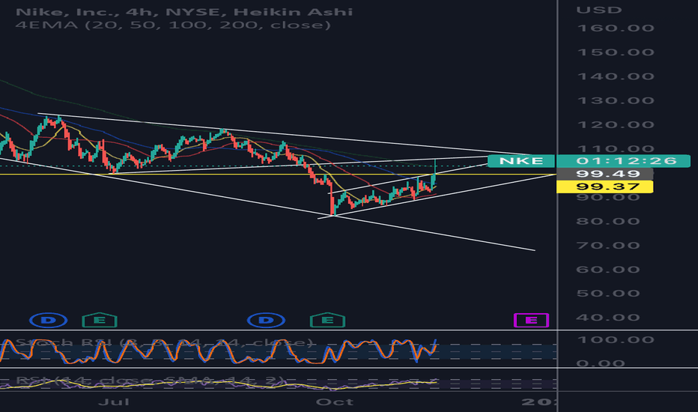The height and width of the screenshot is (412, 698).
Task: Click the NKE symbol price label
Action: coord(521,161)
